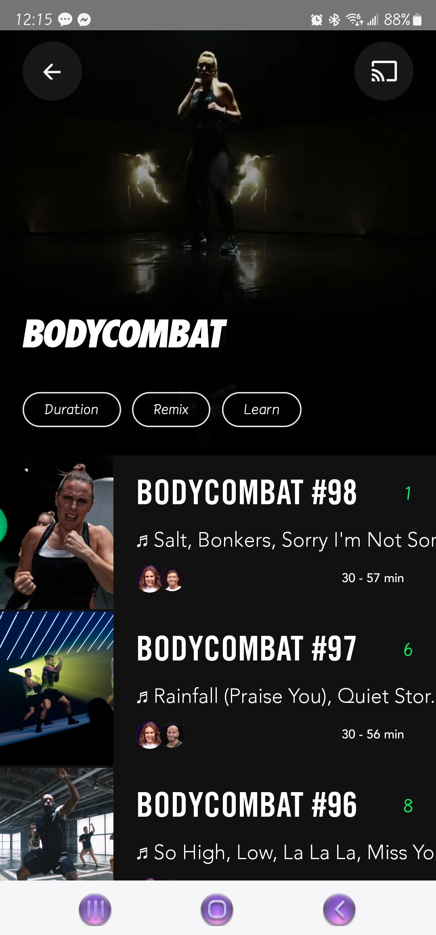Select the Learn filter chip

262,409
